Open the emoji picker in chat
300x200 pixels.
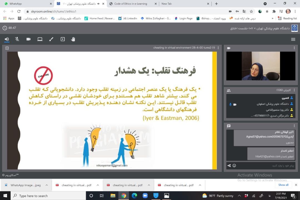(x=234, y=166)
